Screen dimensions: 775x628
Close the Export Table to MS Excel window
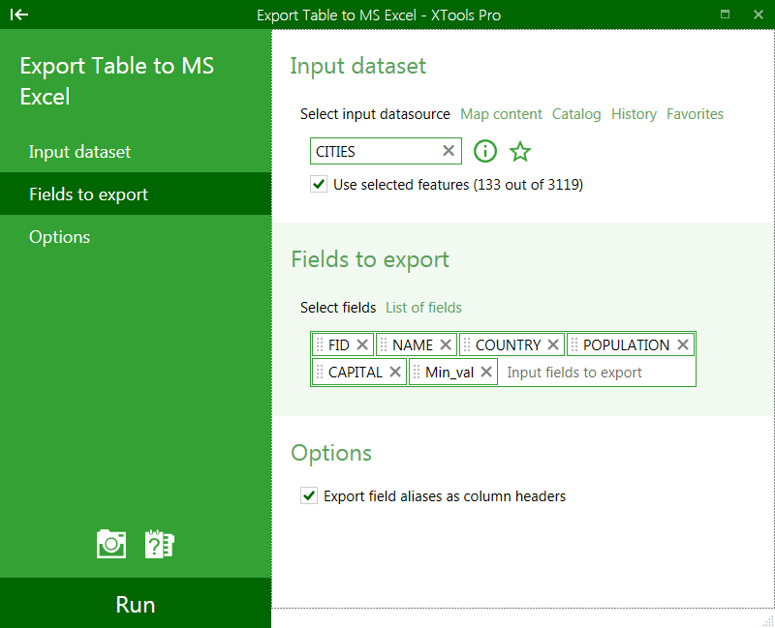click(x=759, y=15)
